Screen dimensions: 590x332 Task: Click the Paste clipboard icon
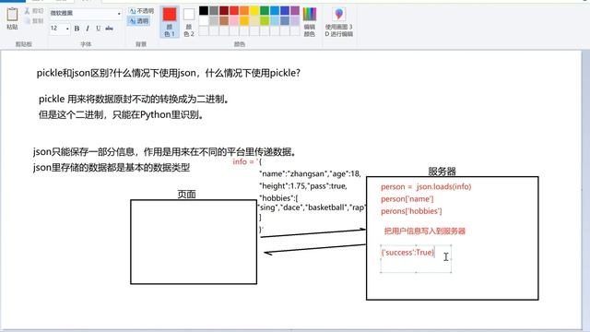tap(12, 15)
